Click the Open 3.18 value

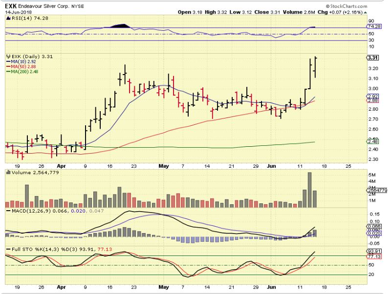(x=190, y=12)
